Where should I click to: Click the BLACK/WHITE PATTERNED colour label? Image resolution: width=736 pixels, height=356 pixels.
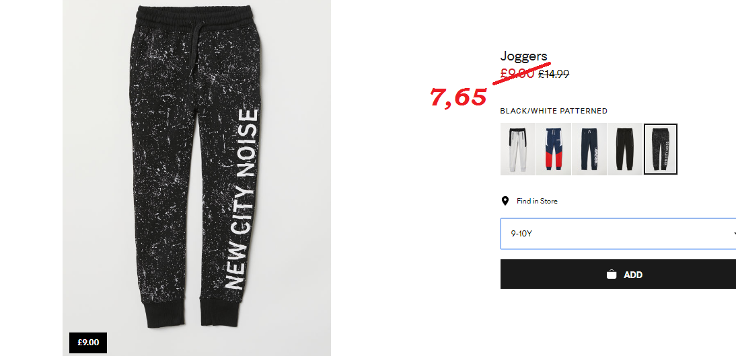coord(554,111)
